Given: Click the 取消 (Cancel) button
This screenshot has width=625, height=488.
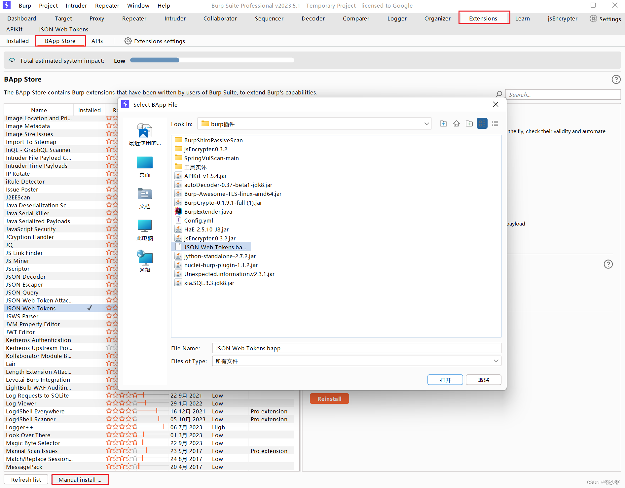Looking at the screenshot, I should point(483,380).
